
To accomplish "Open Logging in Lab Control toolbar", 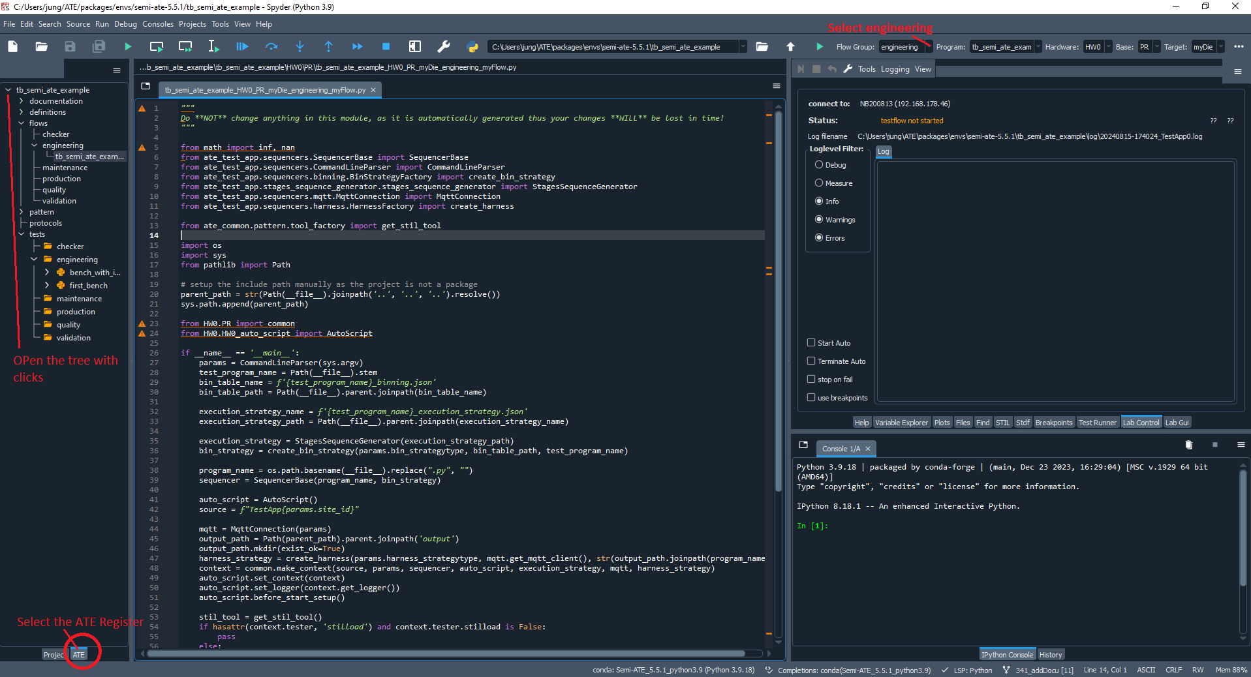I will (x=895, y=69).
